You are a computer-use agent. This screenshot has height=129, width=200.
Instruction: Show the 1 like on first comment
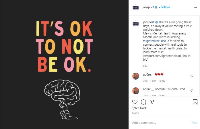coord(153,81)
